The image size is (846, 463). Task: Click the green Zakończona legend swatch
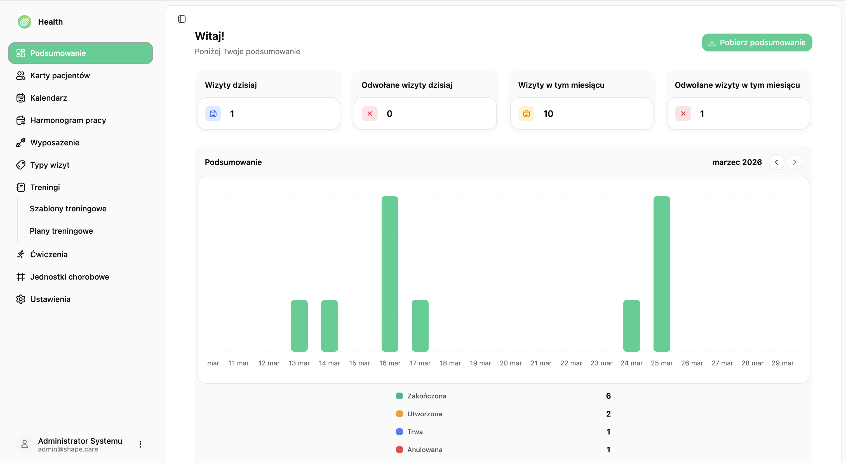click(x=399, y=396)
